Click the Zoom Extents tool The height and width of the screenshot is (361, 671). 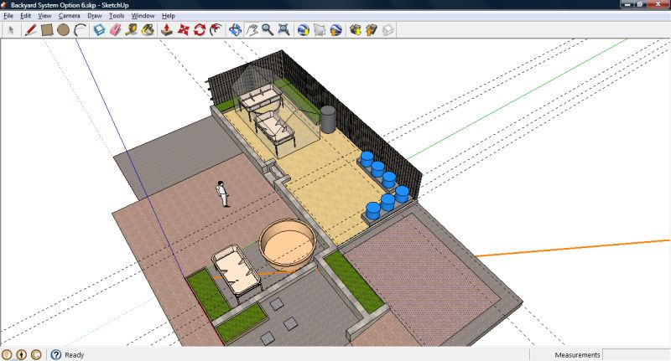(283, 30)
